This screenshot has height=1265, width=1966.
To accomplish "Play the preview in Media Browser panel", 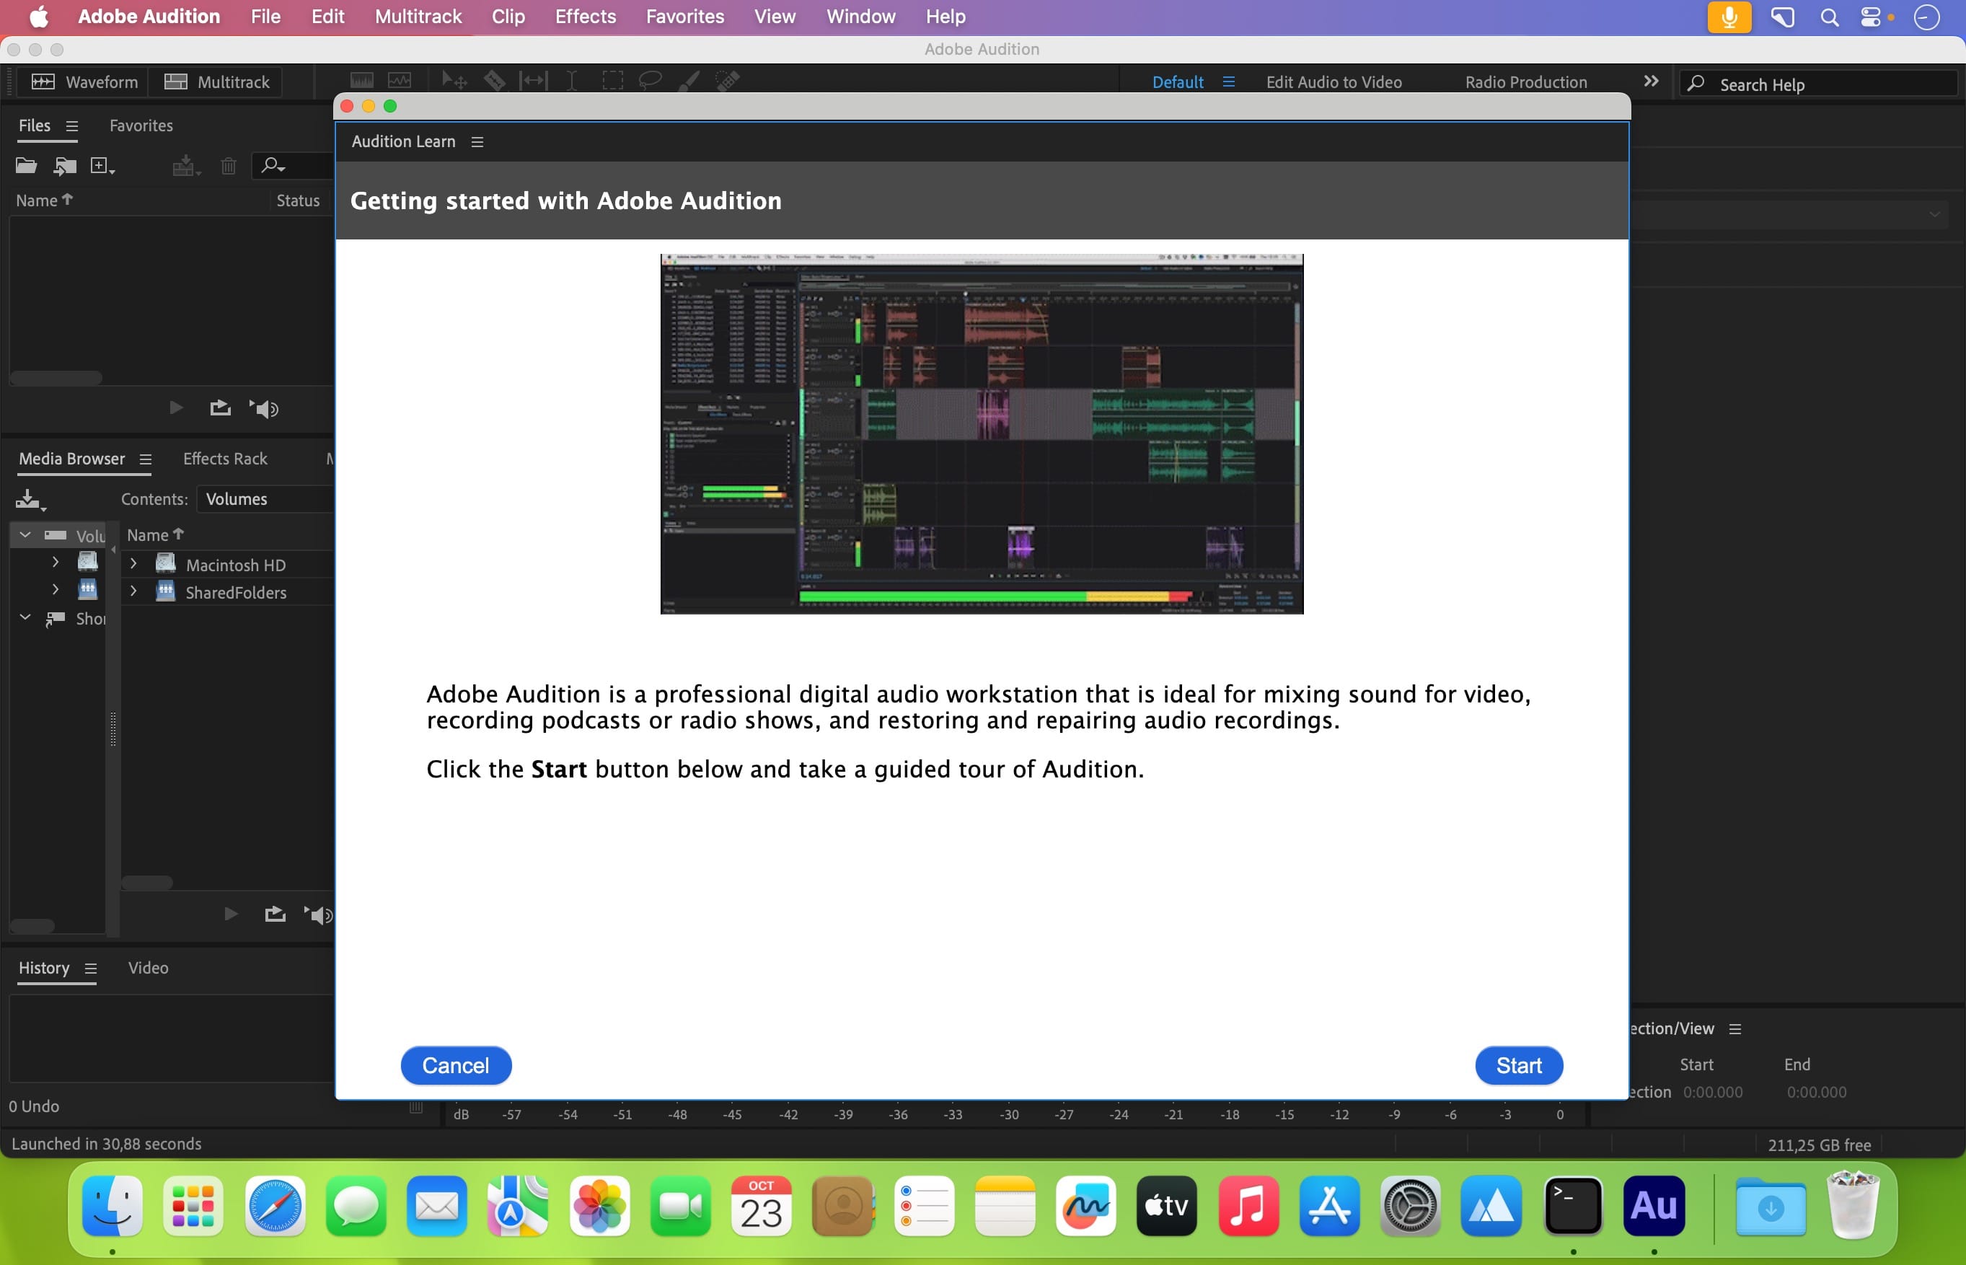I will tap(231, 914).
